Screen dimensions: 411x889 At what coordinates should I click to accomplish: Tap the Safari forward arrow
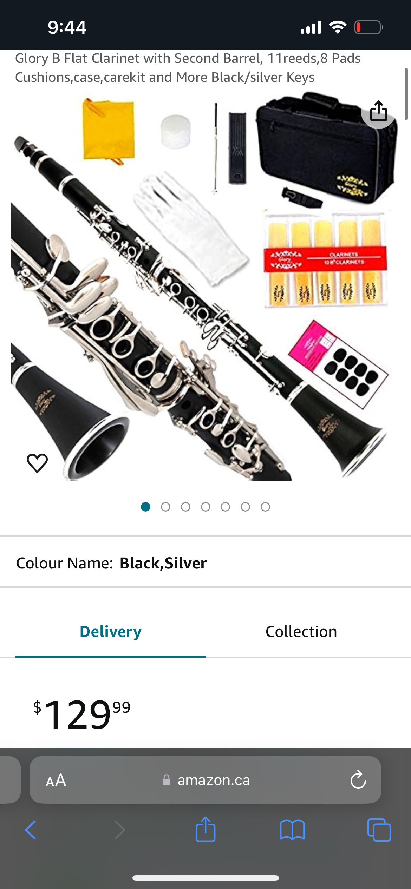coord(119,830)
